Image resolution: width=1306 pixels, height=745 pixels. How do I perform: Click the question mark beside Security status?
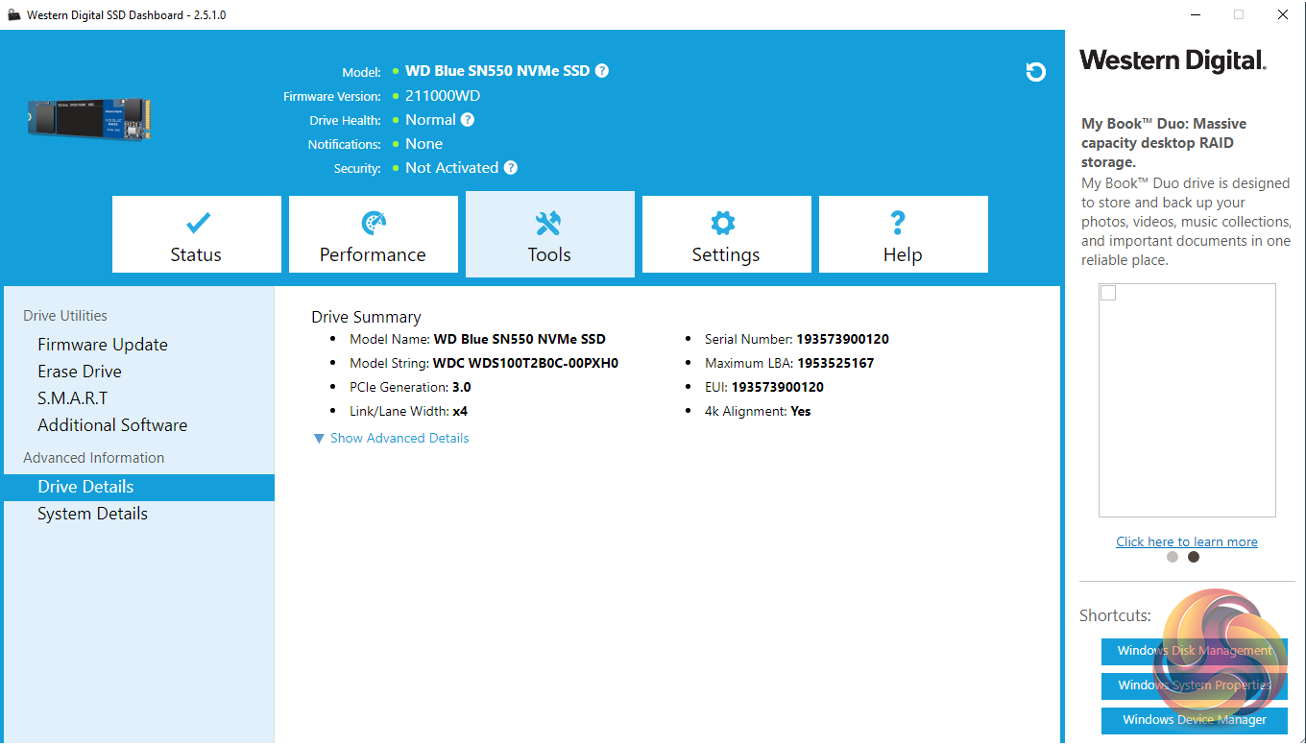tap(511, 168)
